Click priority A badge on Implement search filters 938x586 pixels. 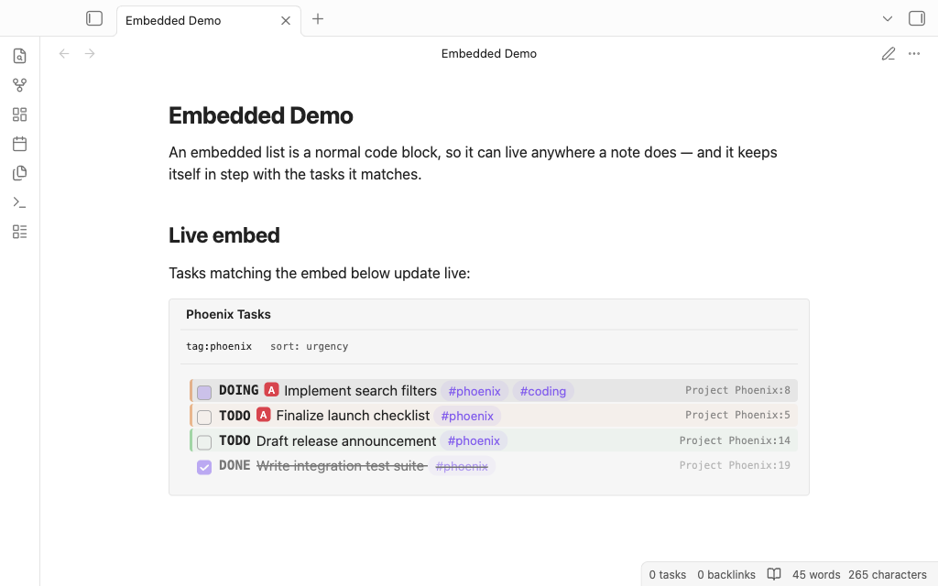[x=271, y=390]
